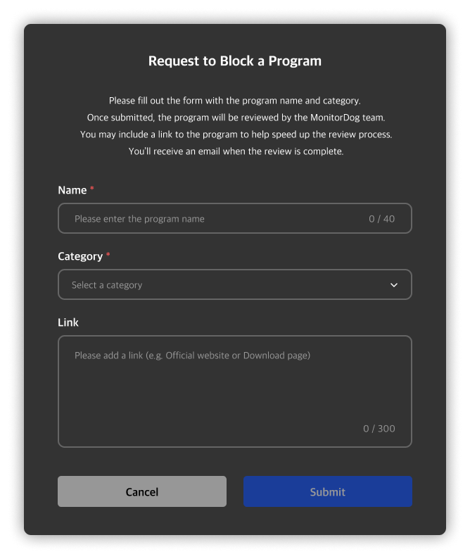
Task: Click the Link field label
Action: point(68,322)
